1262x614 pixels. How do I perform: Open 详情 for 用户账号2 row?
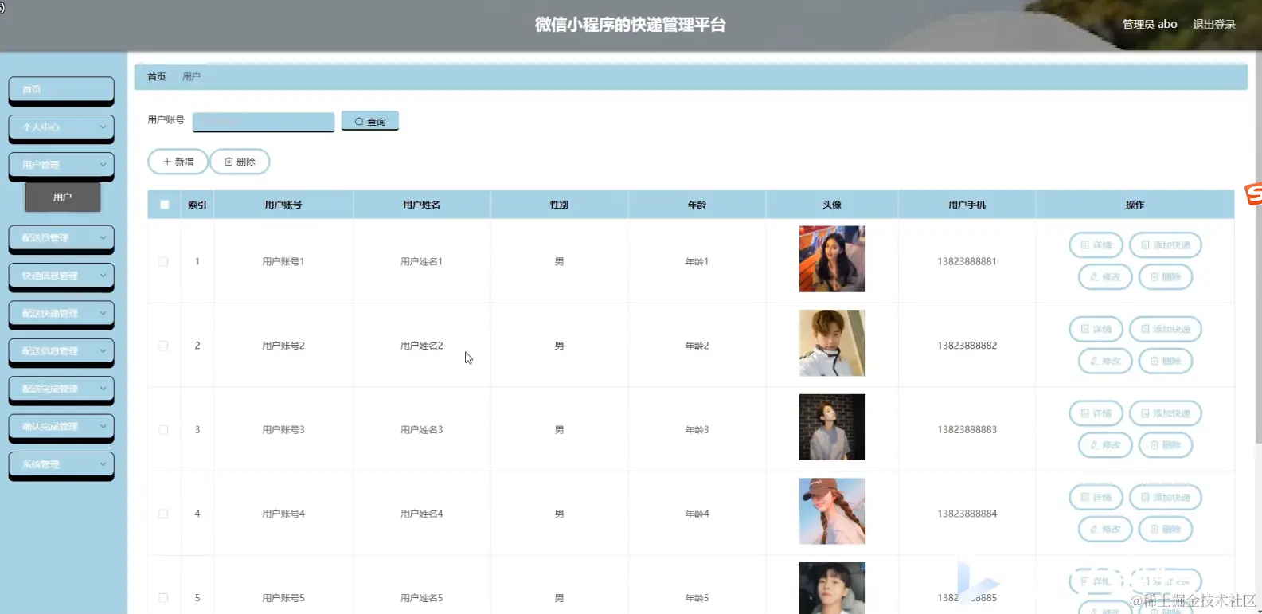click(x=1096, y=329)
